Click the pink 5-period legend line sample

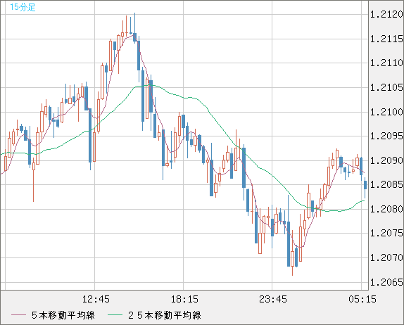click(x=18, y=315)
